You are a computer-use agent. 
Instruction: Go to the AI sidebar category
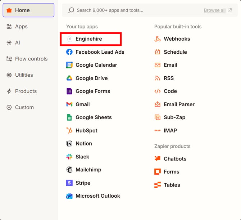point(13,42)
